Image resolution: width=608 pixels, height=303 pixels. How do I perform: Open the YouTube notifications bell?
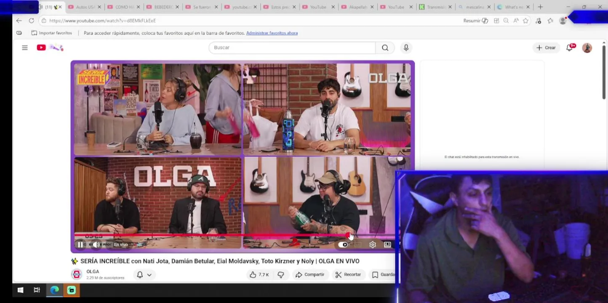pyautogui.click(x=570, y=48)
